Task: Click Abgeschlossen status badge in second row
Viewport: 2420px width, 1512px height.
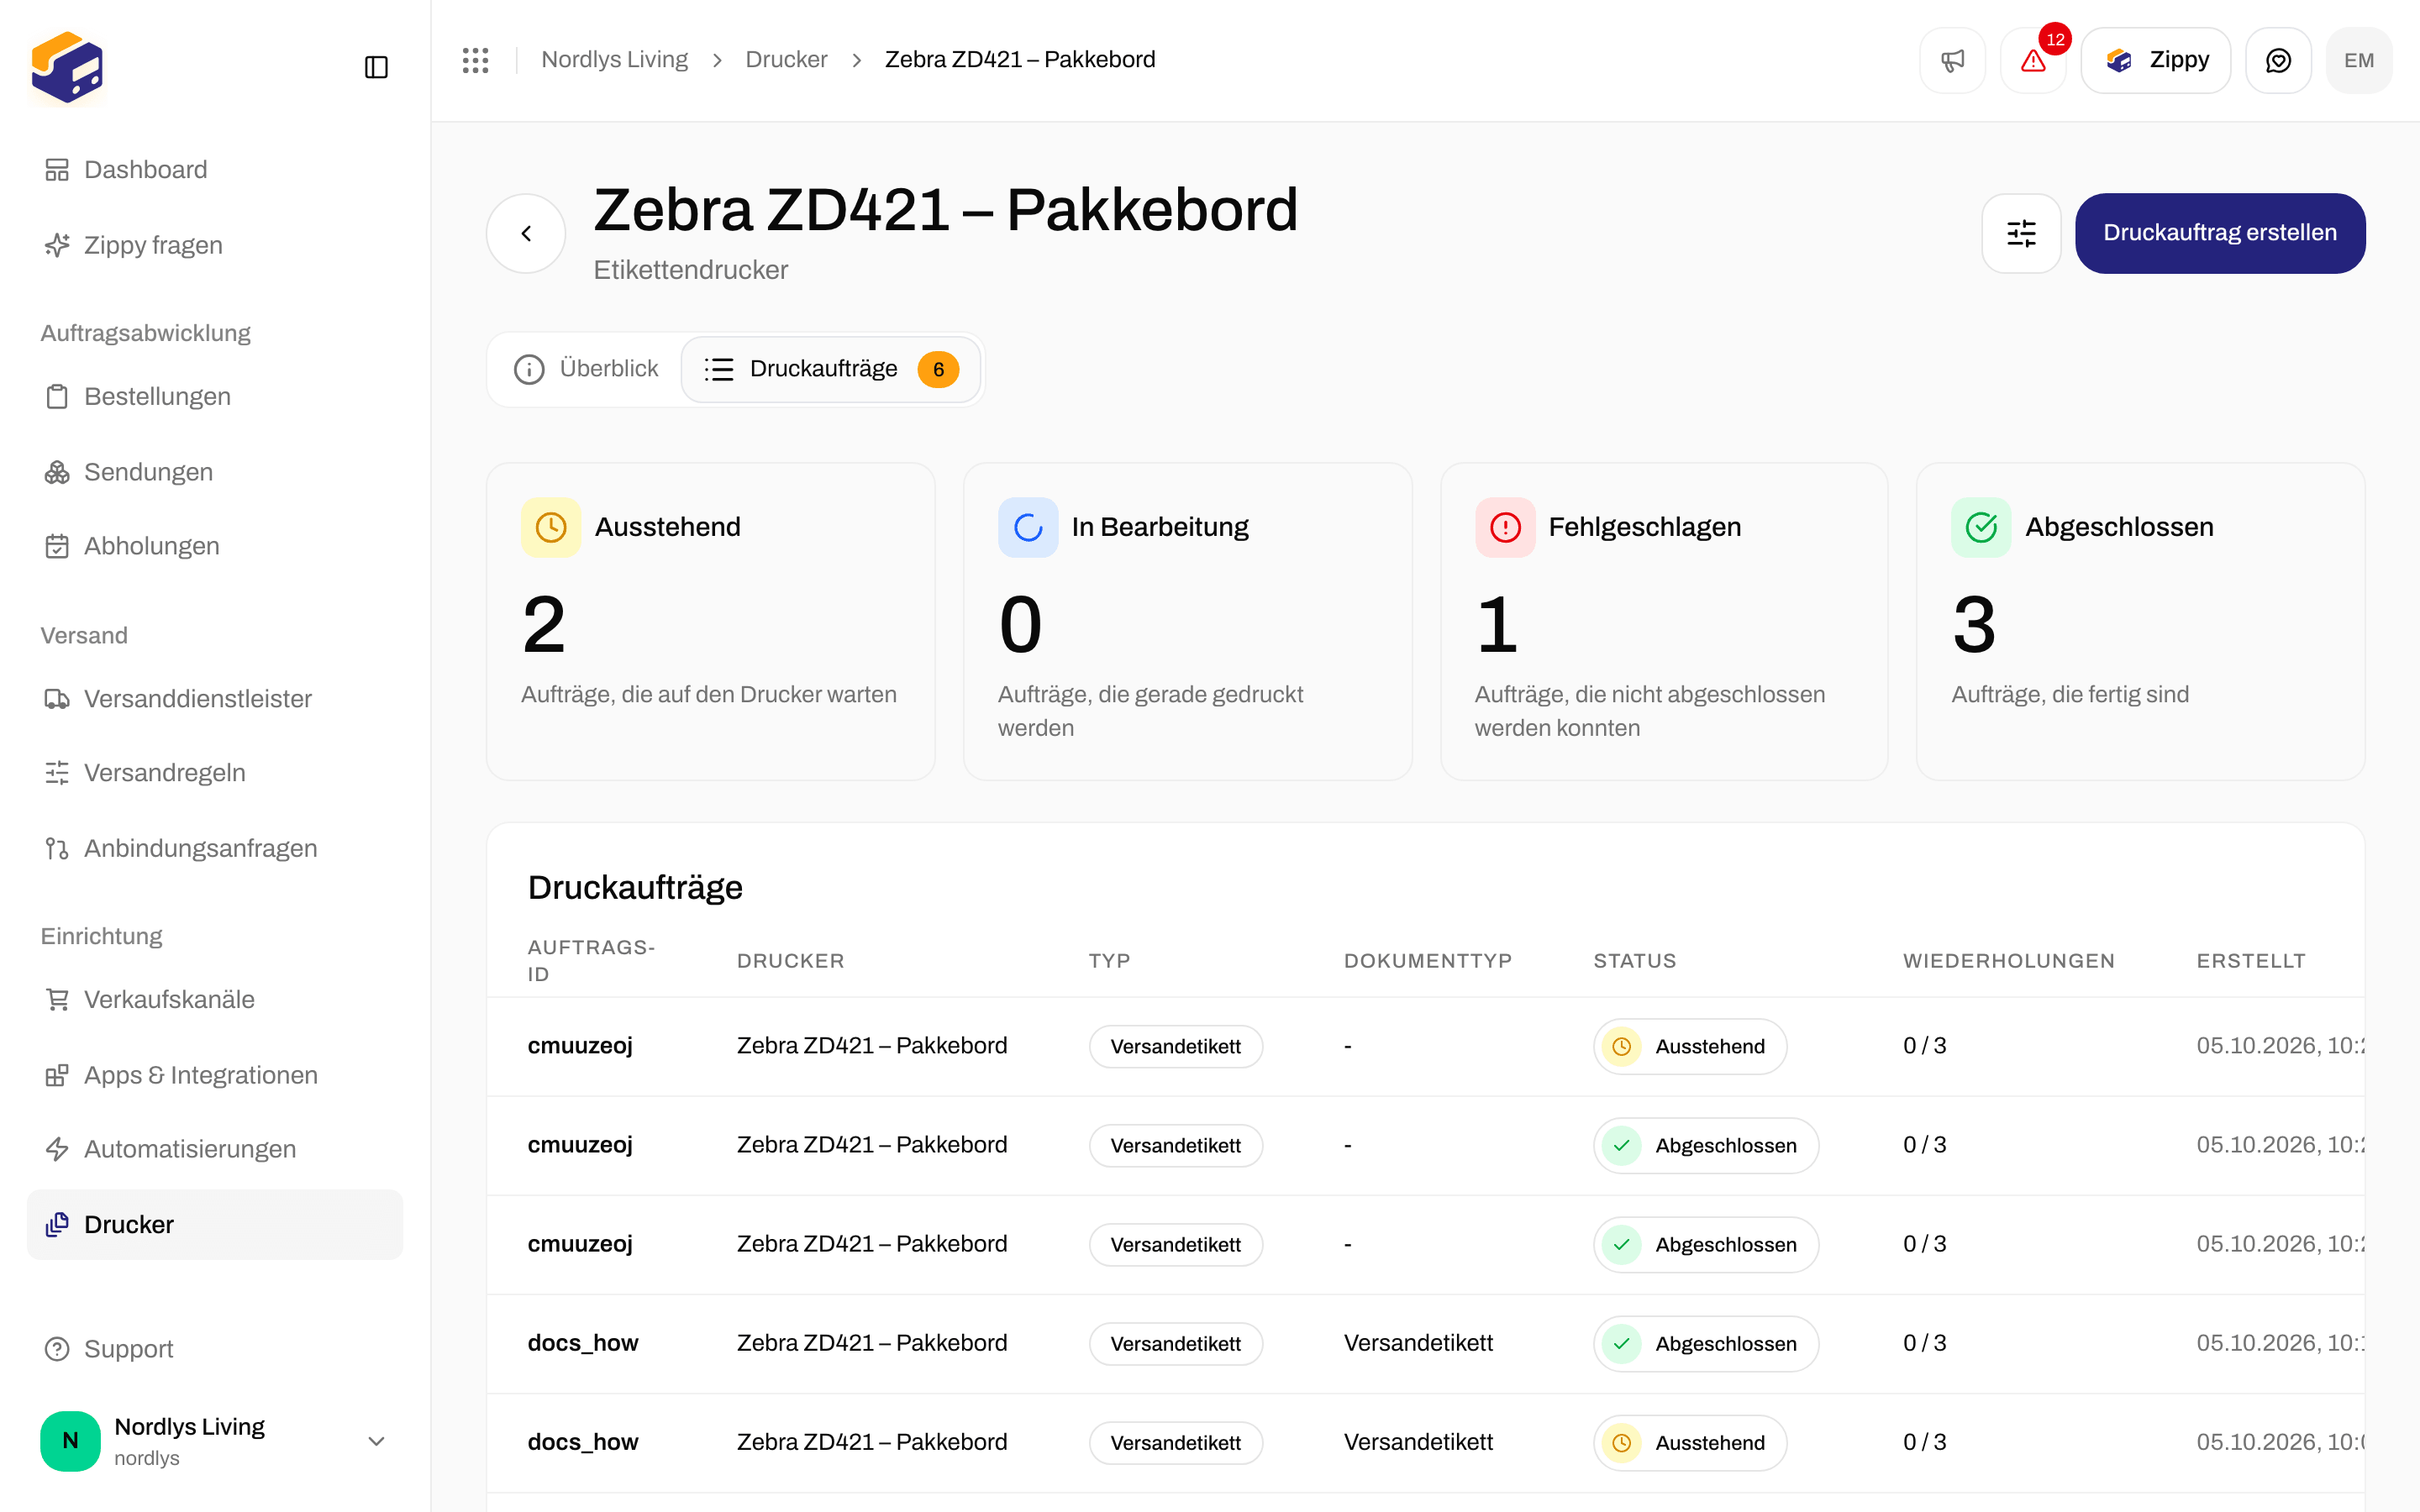Action: tap(1706, 1146)
